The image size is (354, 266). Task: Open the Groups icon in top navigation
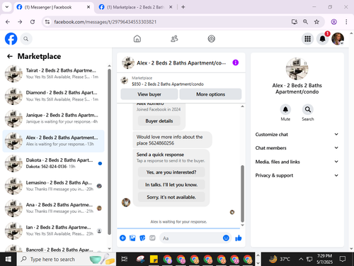211,38
